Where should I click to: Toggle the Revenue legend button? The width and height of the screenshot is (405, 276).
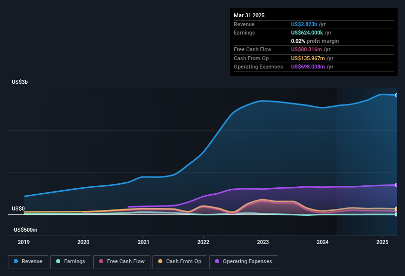(28, 262)
